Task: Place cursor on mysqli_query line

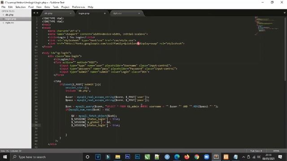Action: coord(142,106)
